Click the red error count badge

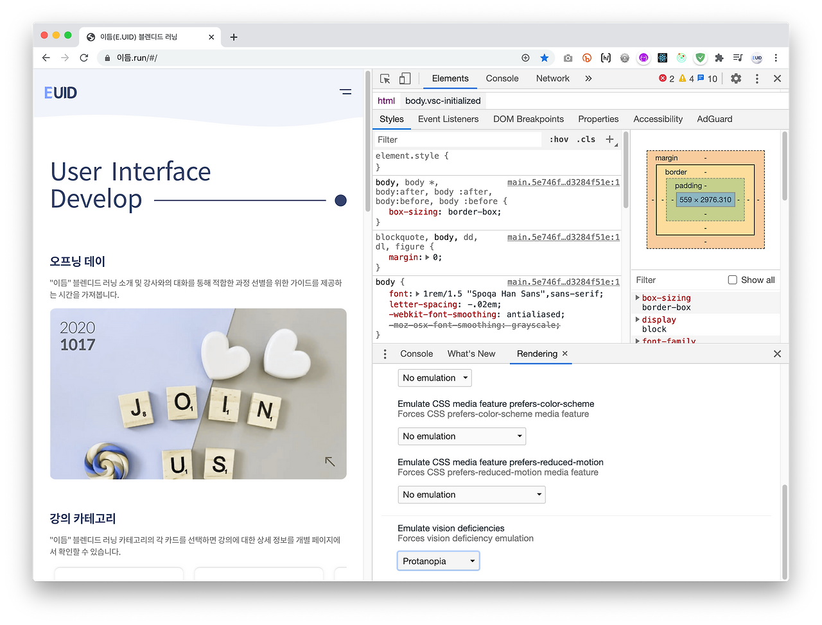click(x=667, y=78)
